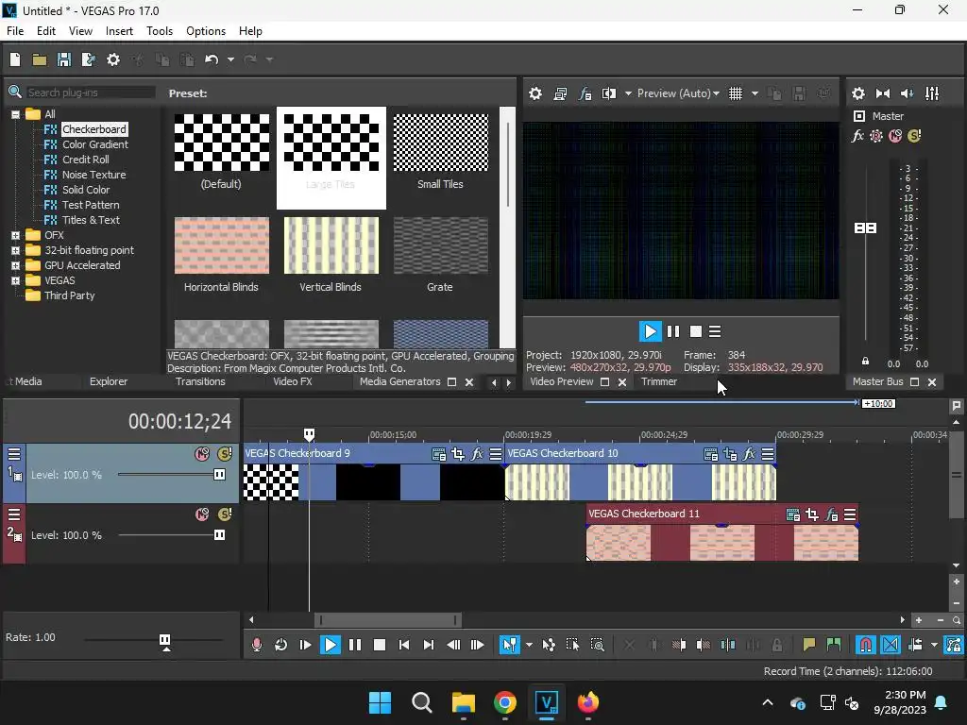The image size is (967, 725).
Task: Open the mixer dim output speaker icon
Action: click(x=908, y=93)
